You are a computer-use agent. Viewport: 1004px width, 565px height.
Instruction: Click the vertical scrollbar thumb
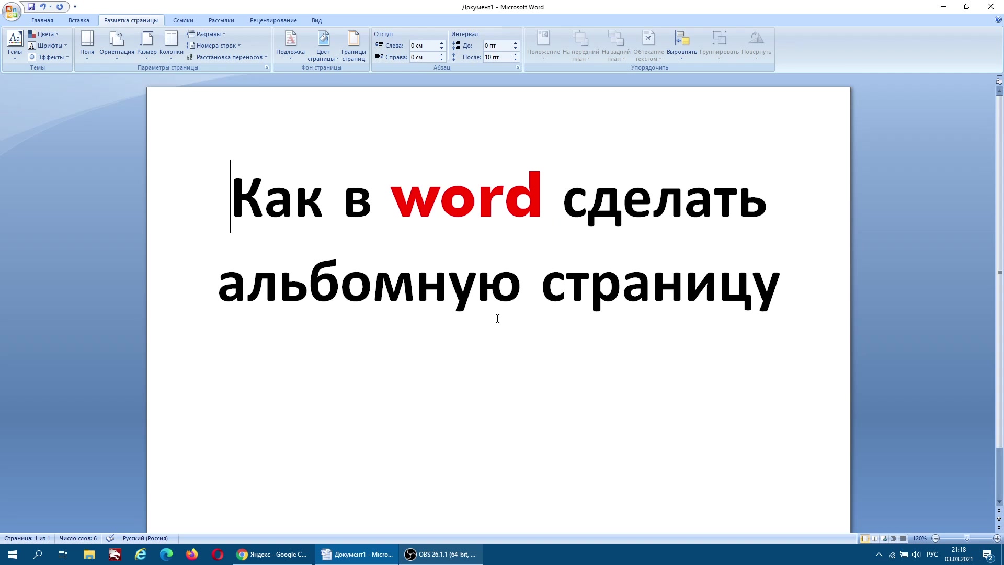999,272
